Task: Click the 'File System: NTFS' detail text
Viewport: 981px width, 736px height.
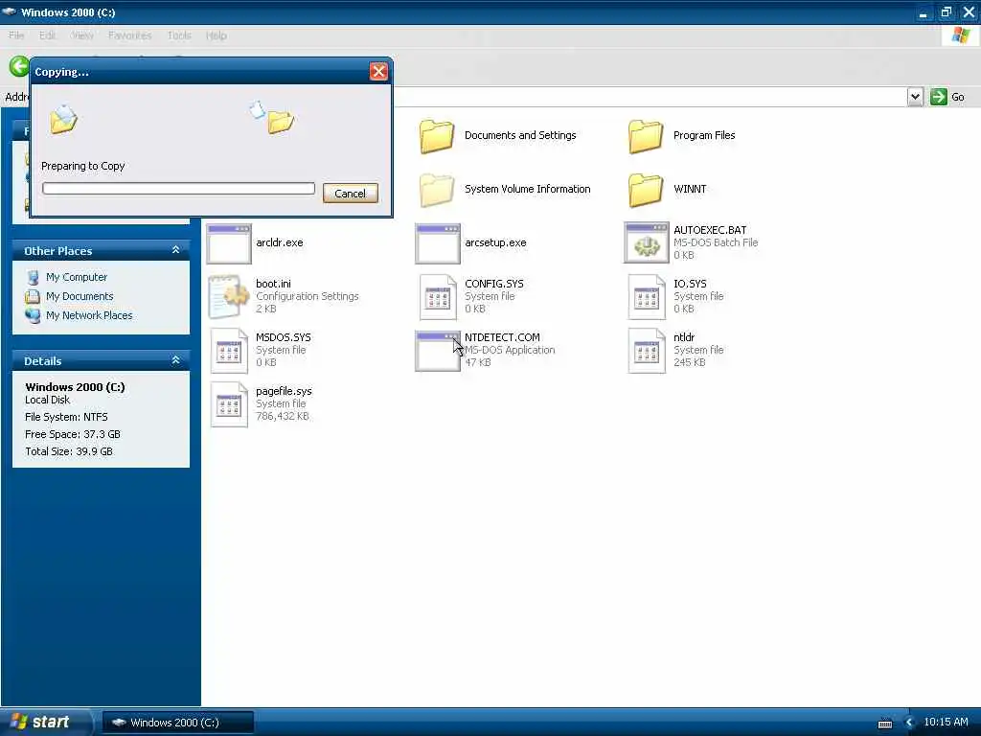Action: [66, 417]
